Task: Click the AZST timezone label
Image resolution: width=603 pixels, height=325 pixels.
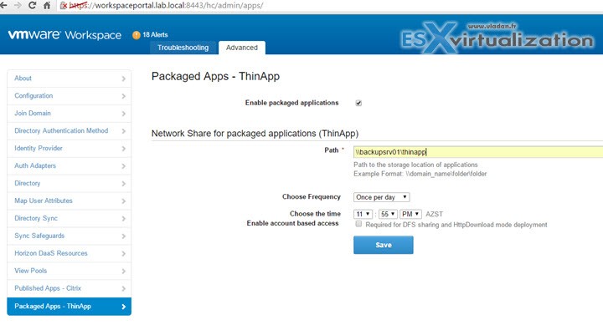Action: (x=434, y=214)
